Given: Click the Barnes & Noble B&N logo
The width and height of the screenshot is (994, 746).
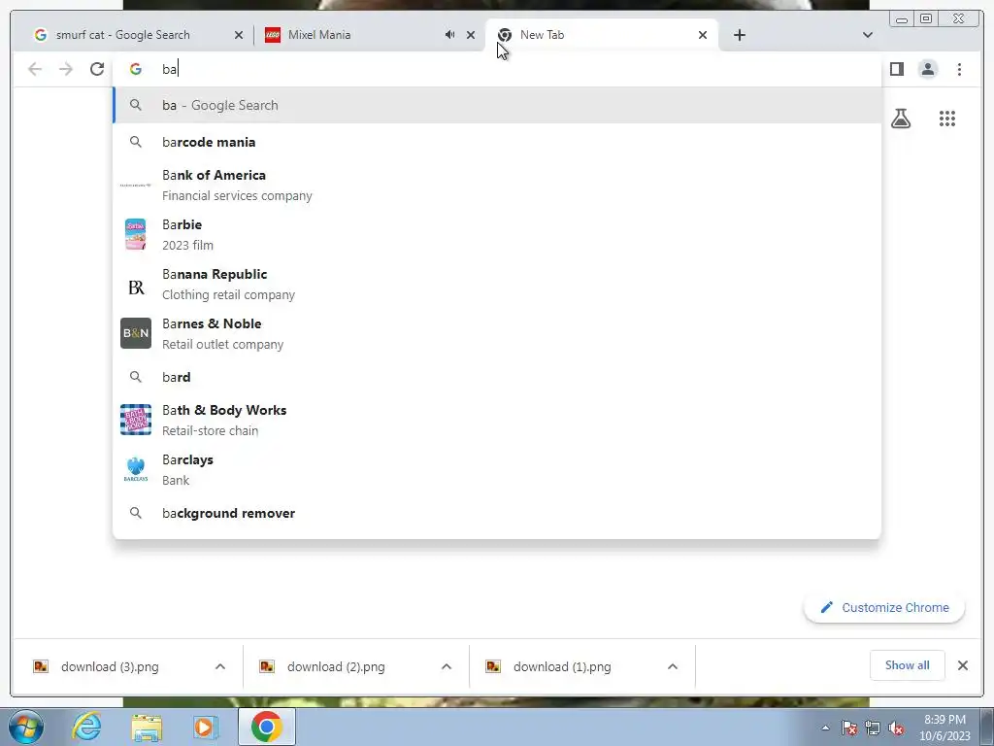Looking at the screenshot, I should (x=136, y=333).
